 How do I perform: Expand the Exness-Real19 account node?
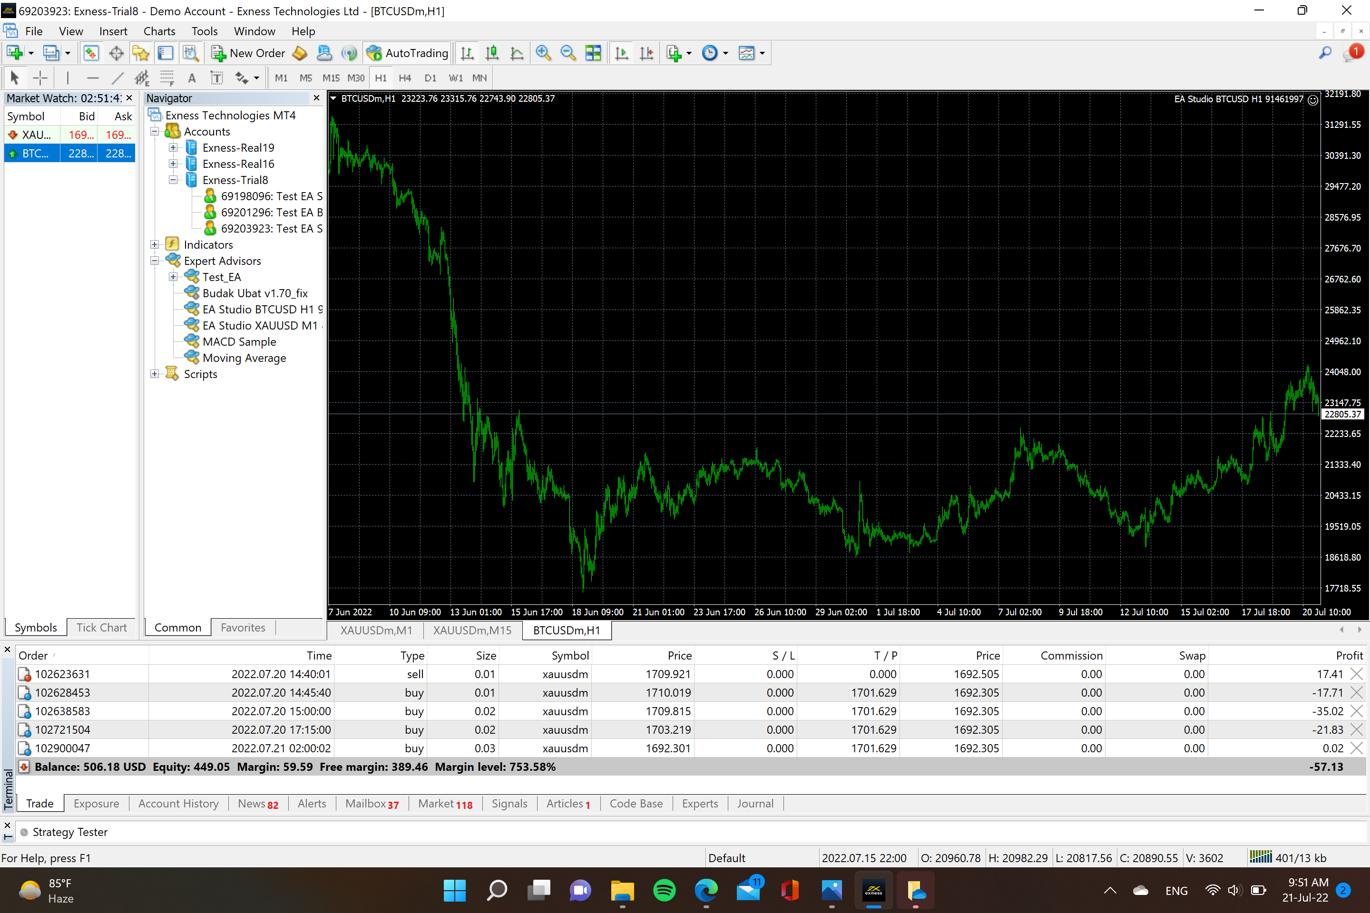(x=173, y=148)
